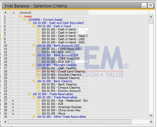Select account 101 01 302 - BCA IDR
Image resolution: width=157 pixels, height=127 pixels.
pos(57,62)
